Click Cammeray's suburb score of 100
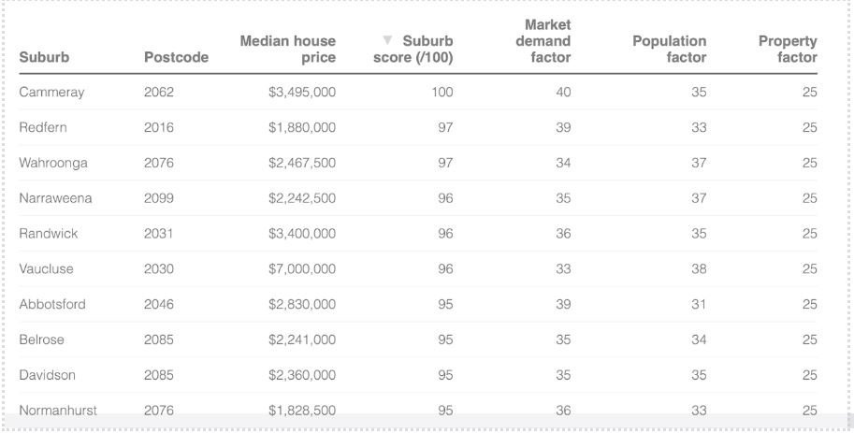This screenshot has width=854, height=433. pos(441,93)
